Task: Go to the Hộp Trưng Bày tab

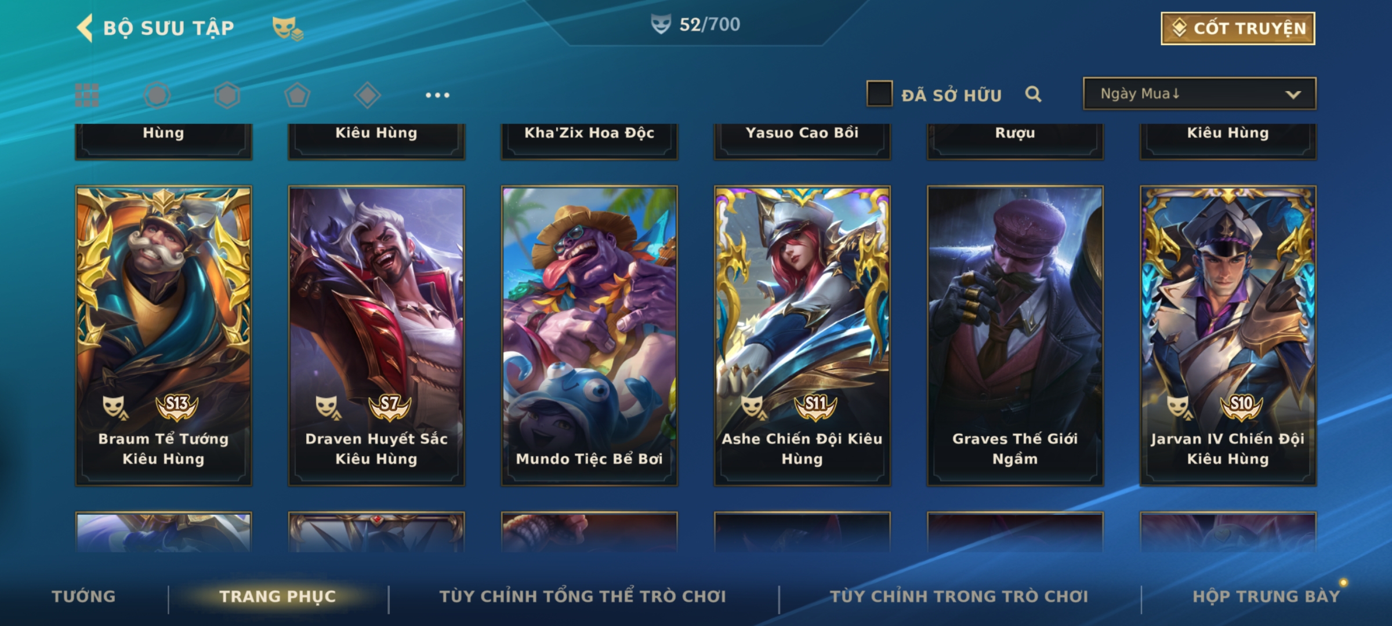Action: click(x=1266, y=596)
